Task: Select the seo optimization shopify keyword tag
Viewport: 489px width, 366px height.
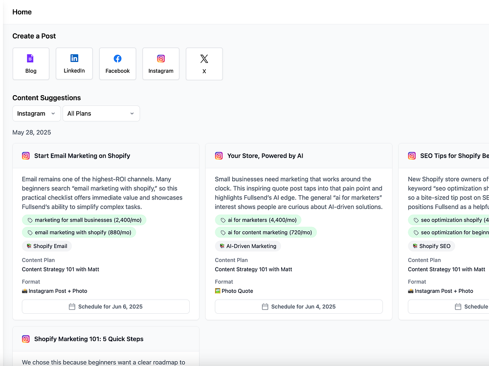Action: [448, 220]
